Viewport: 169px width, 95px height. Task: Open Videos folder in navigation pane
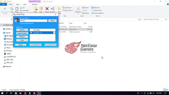coord(8,54)
